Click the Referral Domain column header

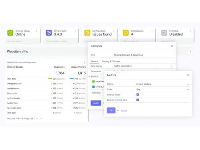point(15,67)
